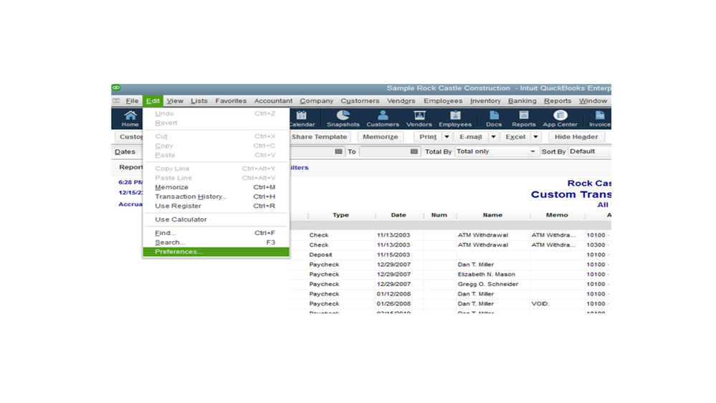Open the Reports icon in toolbar
Viewport: 716px width, 403px height.
[x=524, y=118]
